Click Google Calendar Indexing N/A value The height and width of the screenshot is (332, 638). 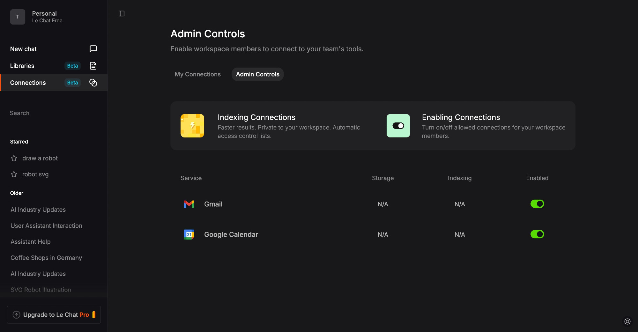pyautogui.click(x=460, y=234)
